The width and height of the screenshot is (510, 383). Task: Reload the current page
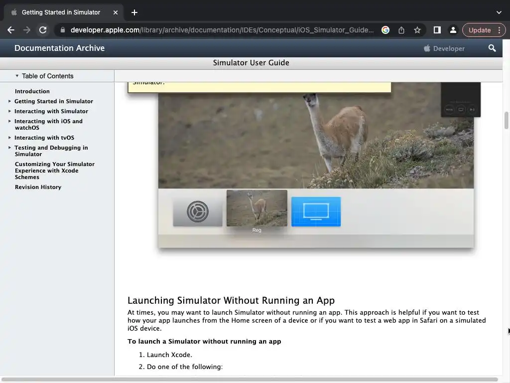pos(43,30)
